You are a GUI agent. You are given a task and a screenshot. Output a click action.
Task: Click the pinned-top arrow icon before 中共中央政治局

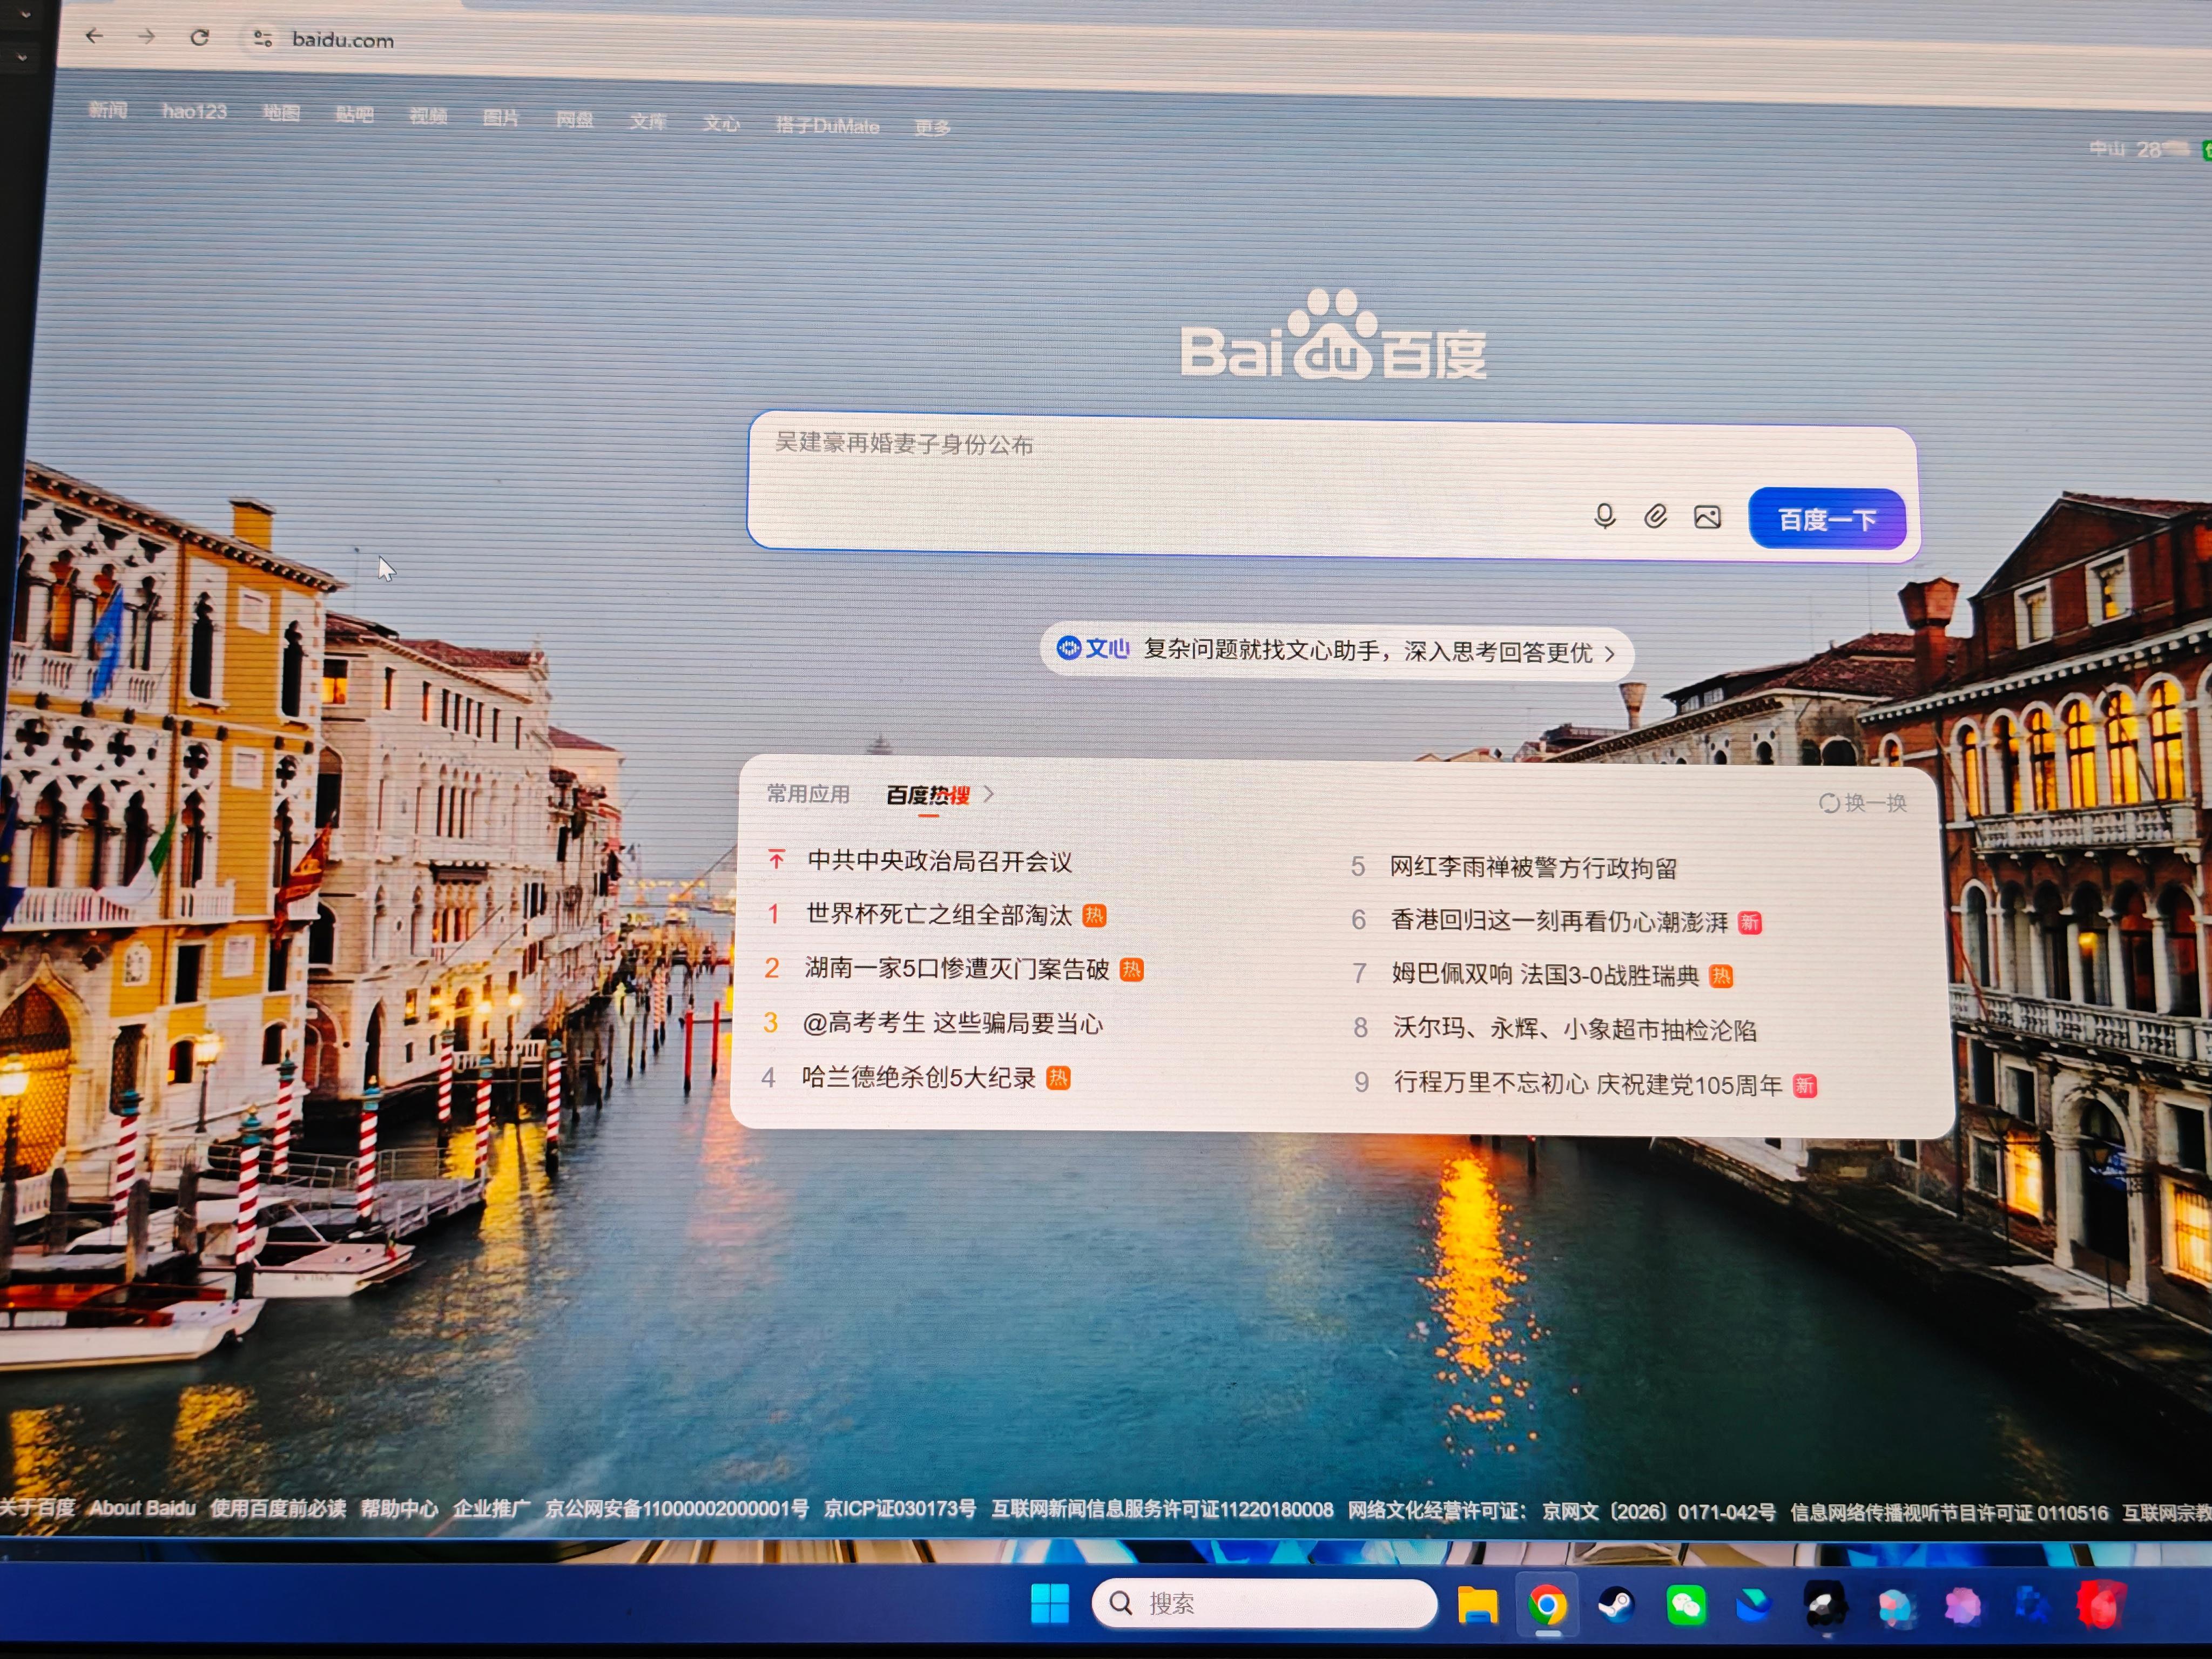pyautogui.click(x=776, y=859)
